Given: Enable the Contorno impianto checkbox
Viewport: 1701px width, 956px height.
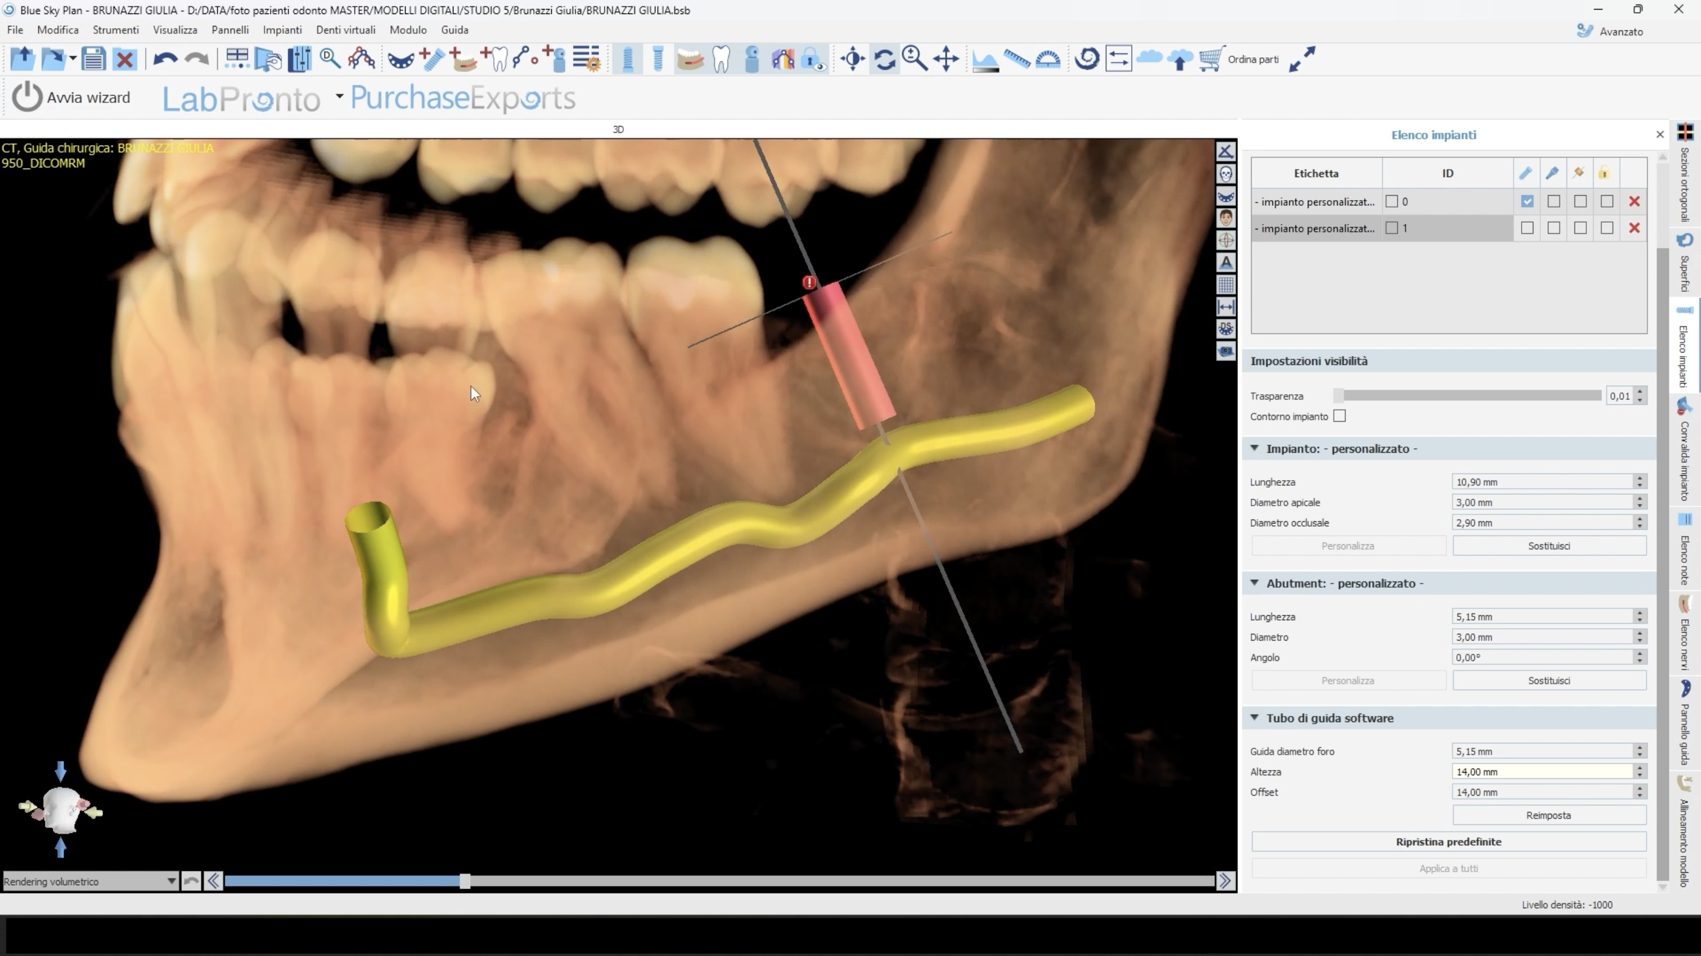Looking at the screenshot, I should pos(1339,417).
